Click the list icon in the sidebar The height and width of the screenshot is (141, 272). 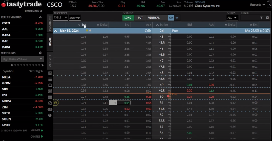click(50, 79)
